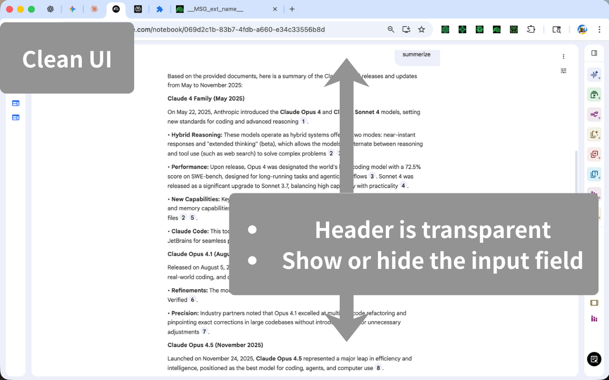The height and width of the screenshot is (380, 609).
Task: Collapse the Studio side panel
Action: [594, 53]
